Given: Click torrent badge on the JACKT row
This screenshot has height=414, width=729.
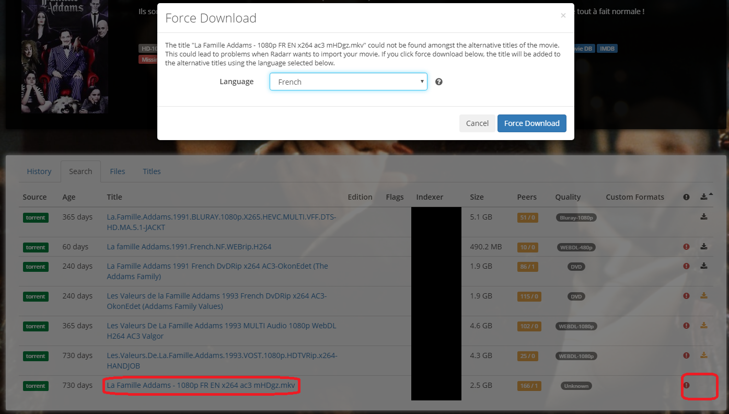Looking at the screenshot, I should click(36, 217).
